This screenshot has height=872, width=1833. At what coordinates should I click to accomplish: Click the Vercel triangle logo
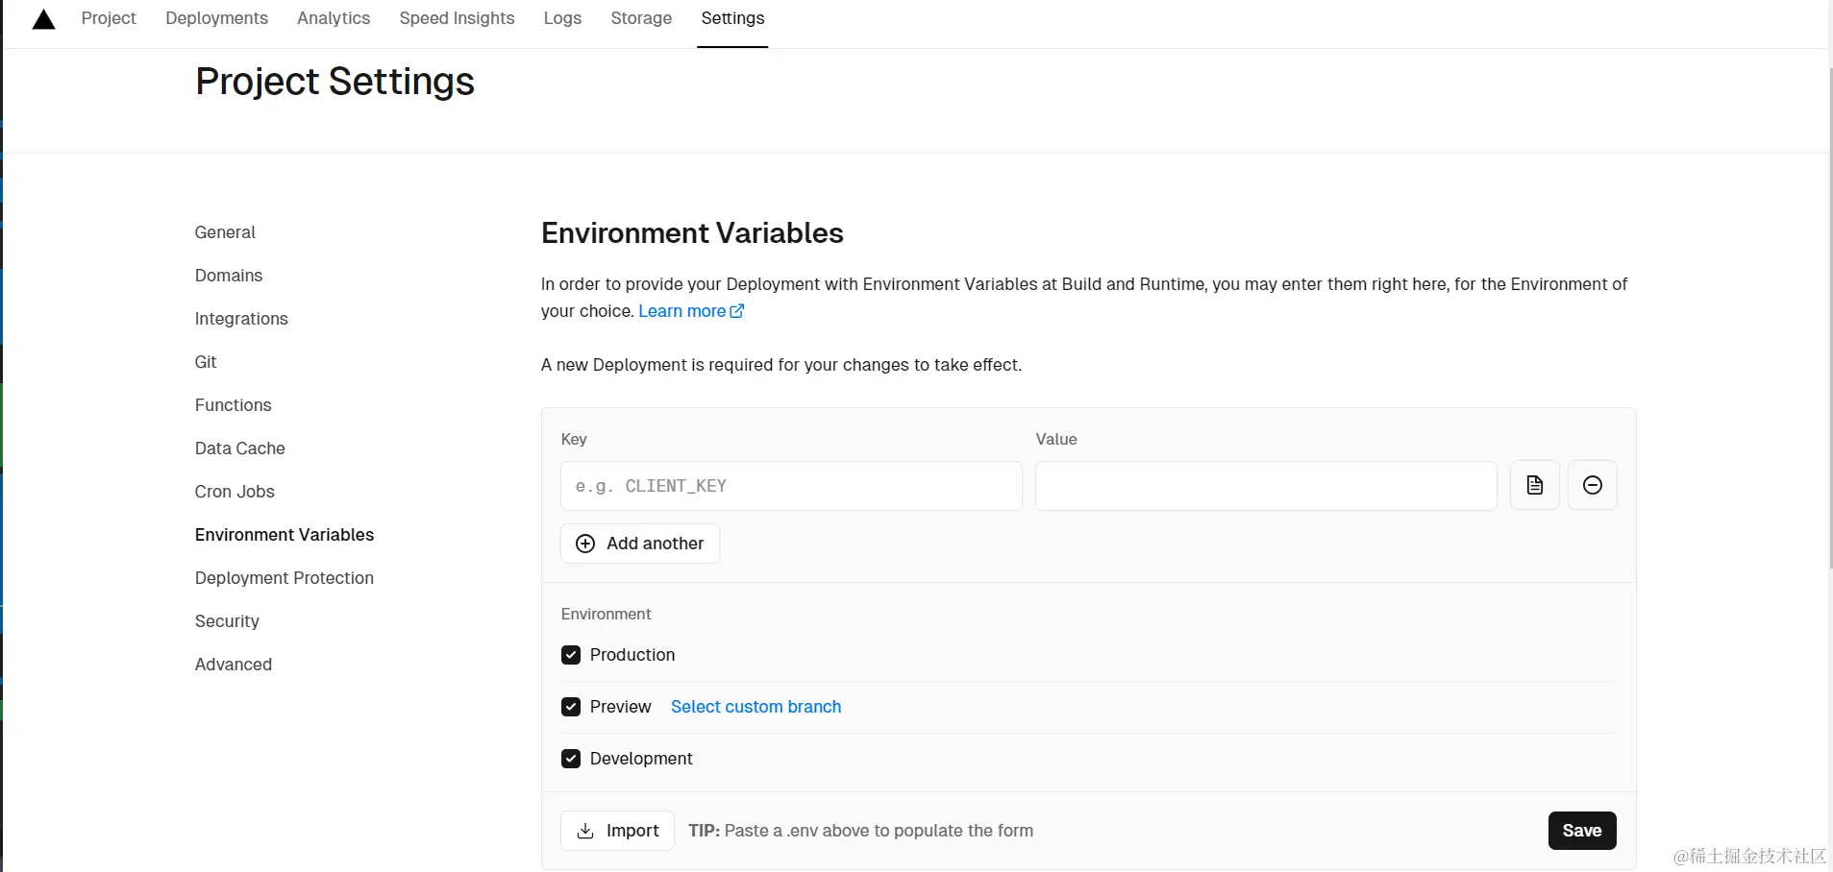click(43, 19)
